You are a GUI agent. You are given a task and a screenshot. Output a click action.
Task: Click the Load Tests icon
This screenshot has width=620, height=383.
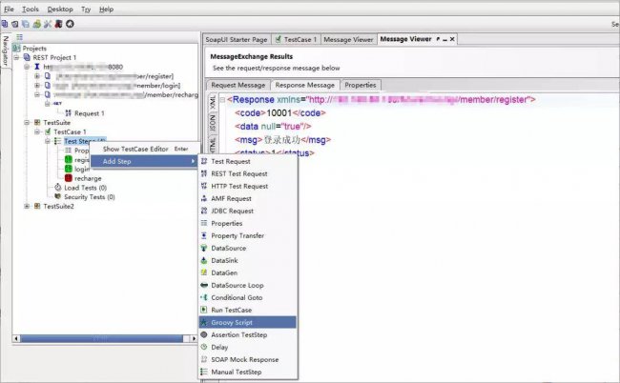[58, 187]
